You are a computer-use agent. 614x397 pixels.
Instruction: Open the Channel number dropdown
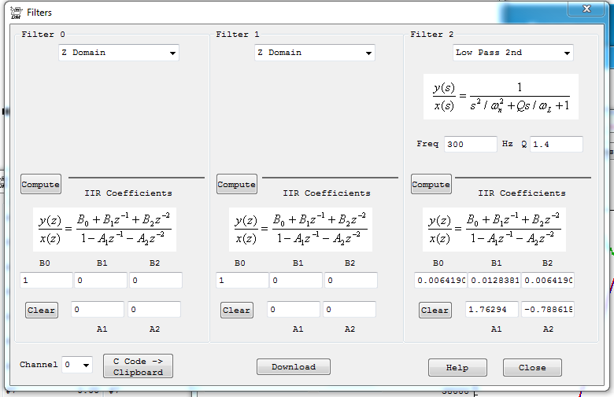77,365
